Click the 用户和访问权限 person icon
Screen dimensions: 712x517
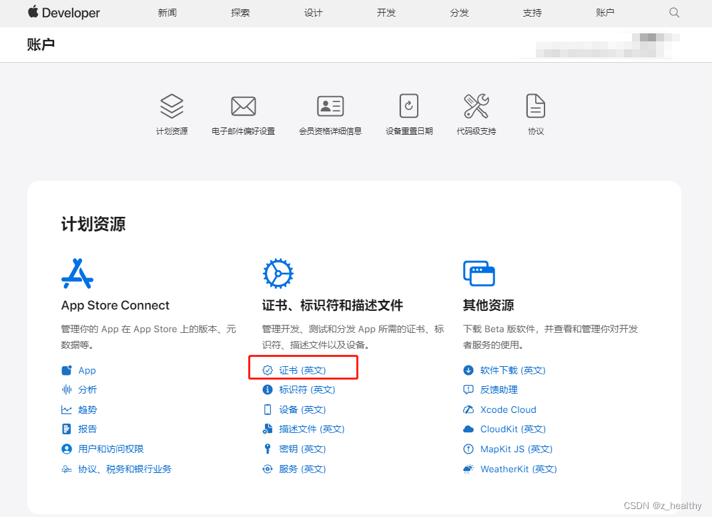67,449
